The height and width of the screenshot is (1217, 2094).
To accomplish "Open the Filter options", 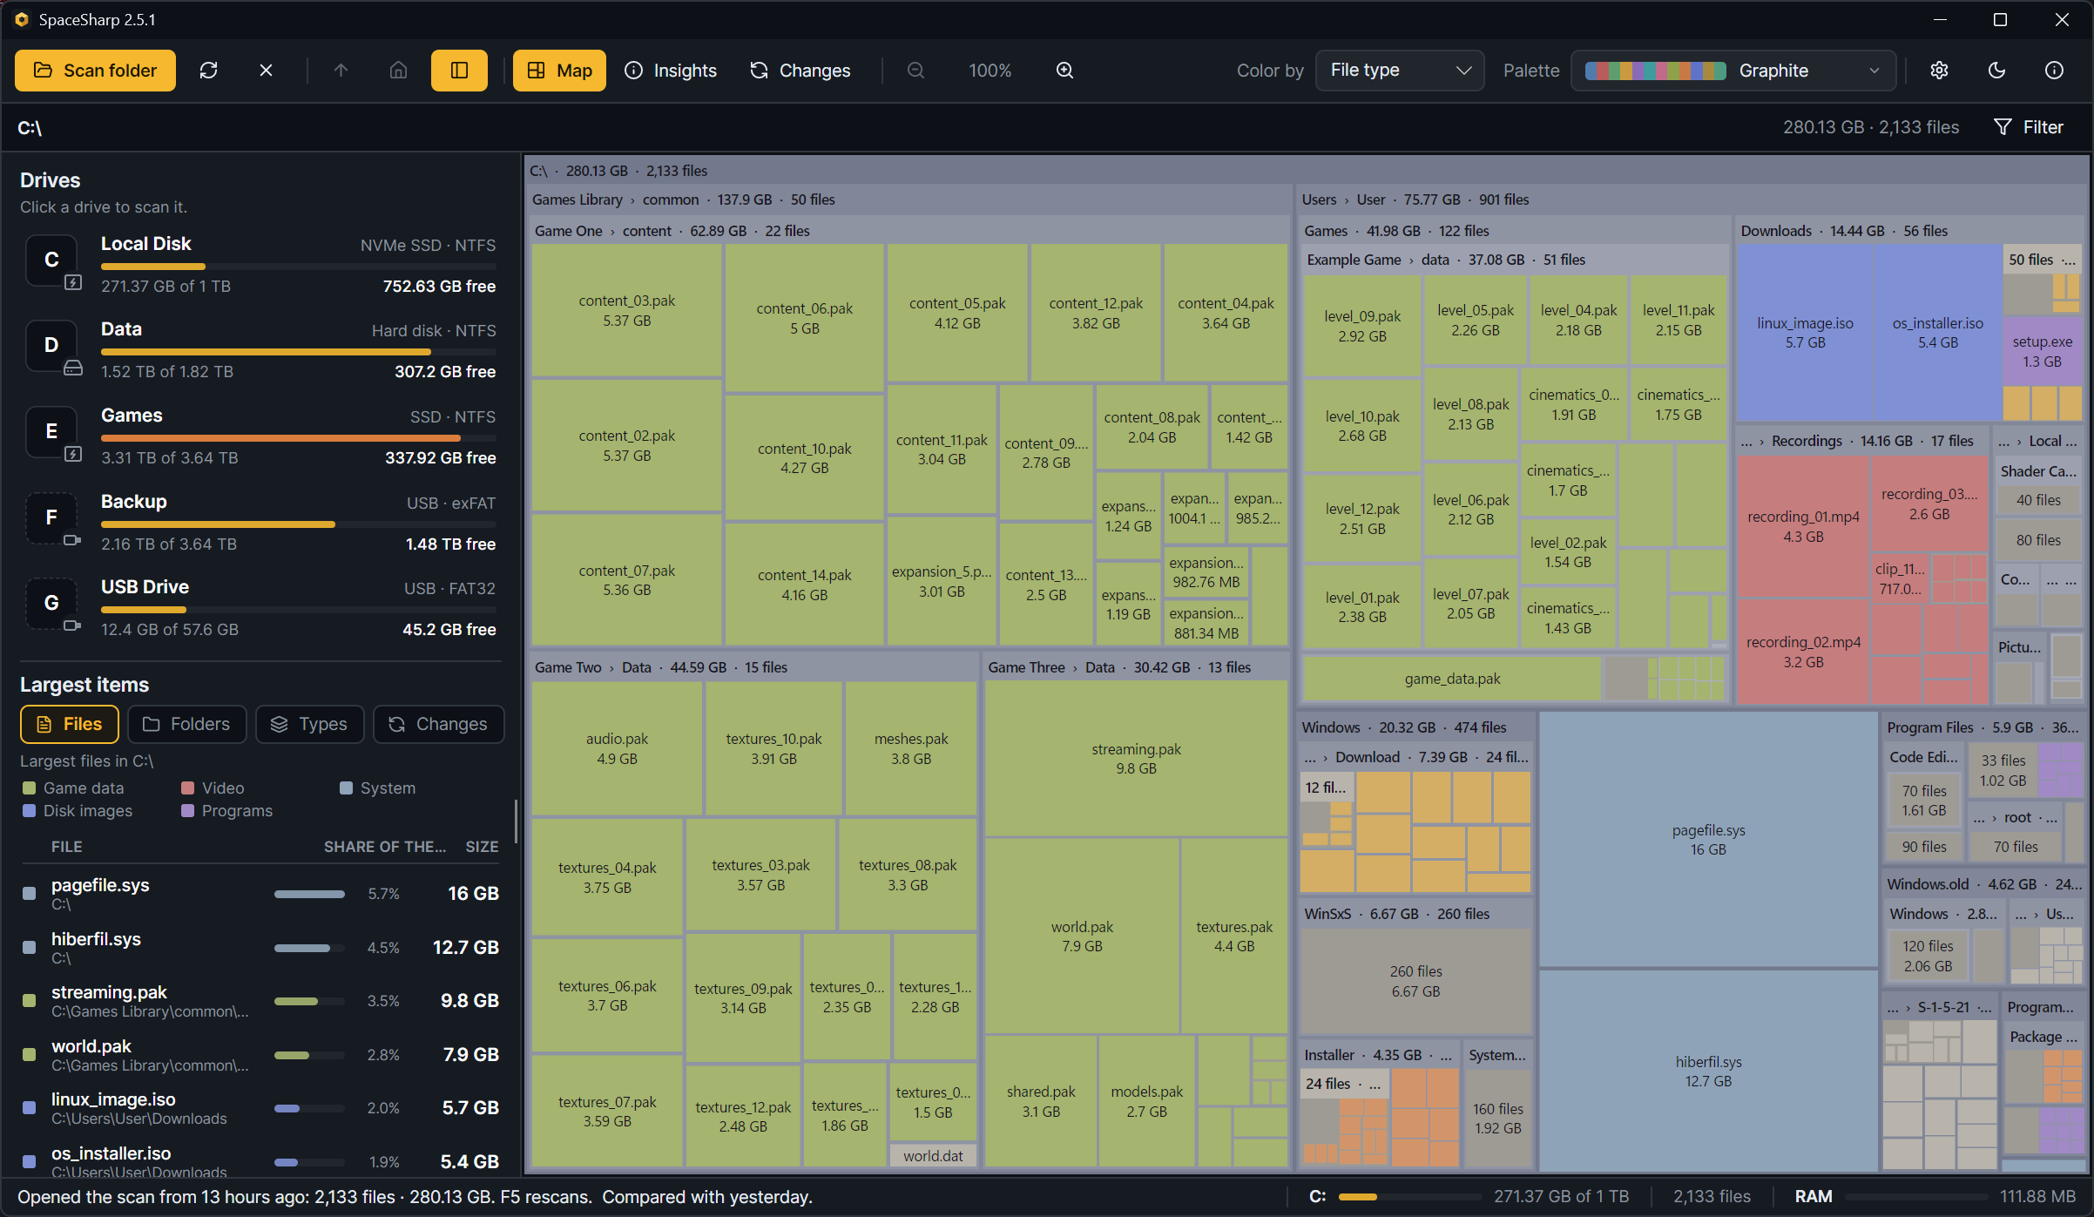I will click(x=2029, y=127).
